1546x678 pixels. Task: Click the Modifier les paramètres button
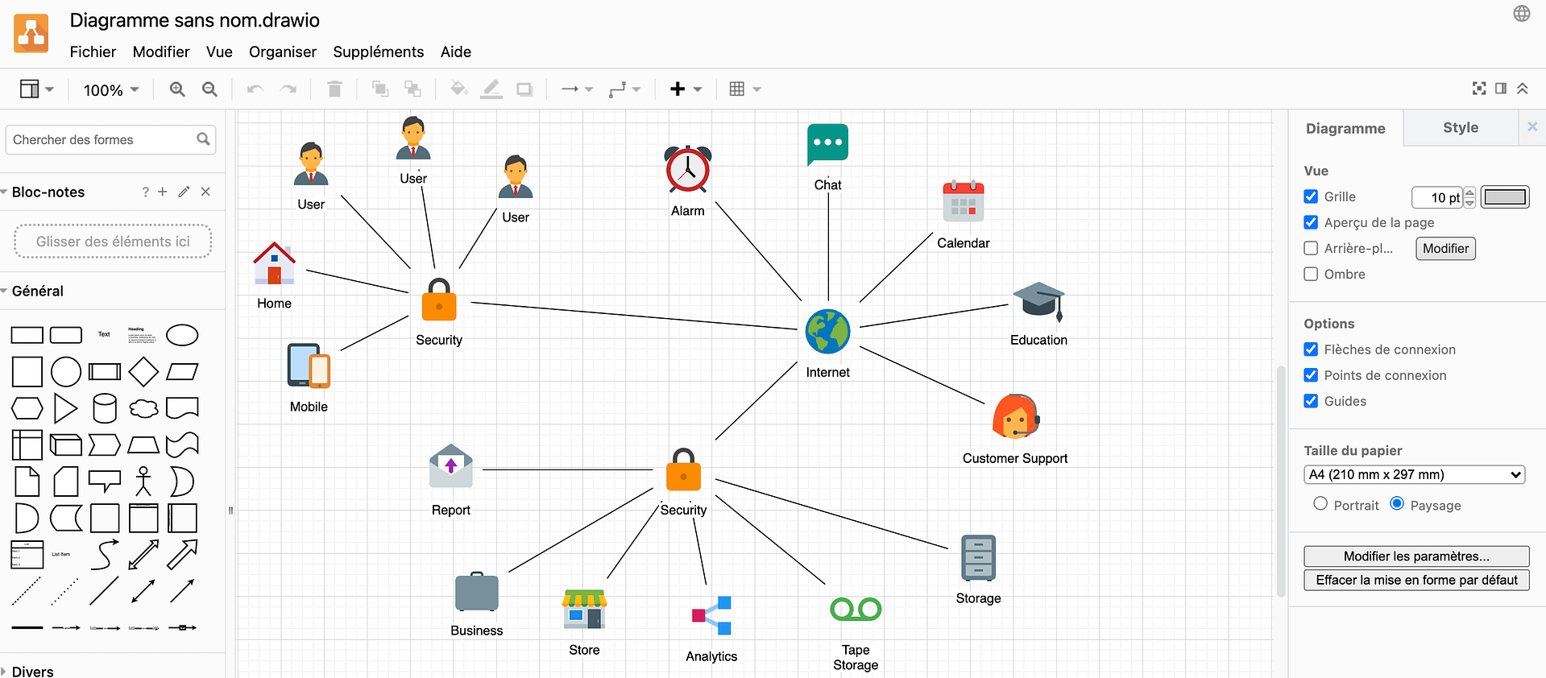coord(1415,556)
